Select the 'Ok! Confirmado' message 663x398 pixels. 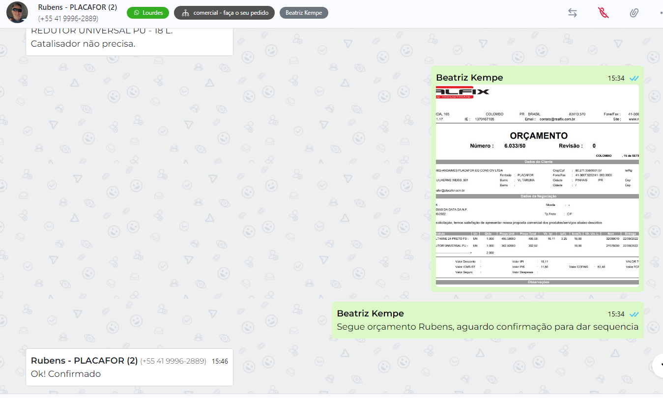tap(66, 374)
